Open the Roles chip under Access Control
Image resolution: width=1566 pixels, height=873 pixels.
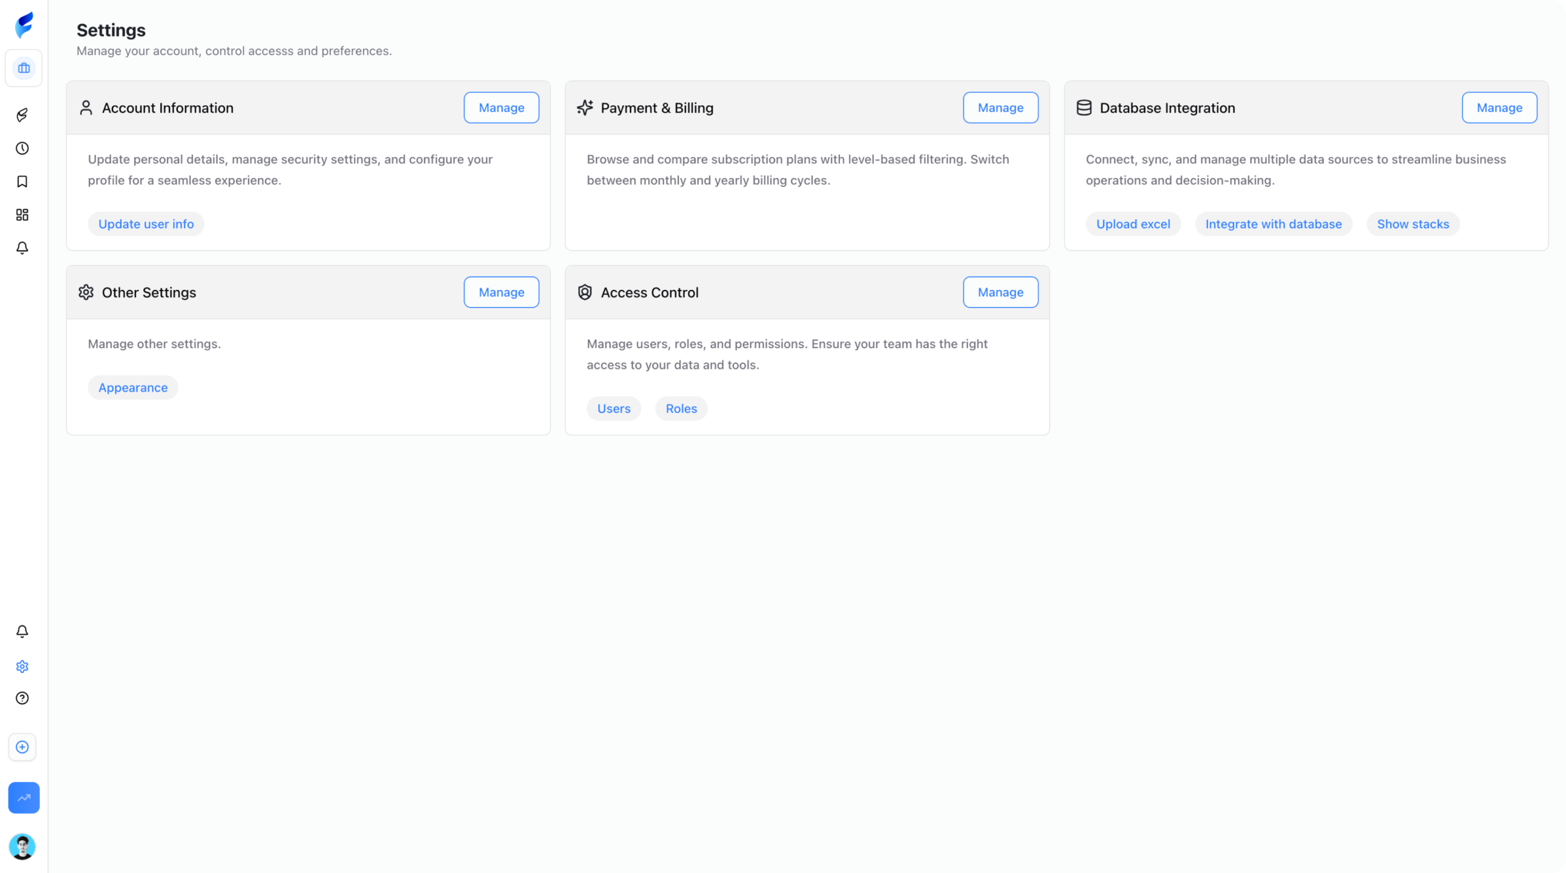681,409
